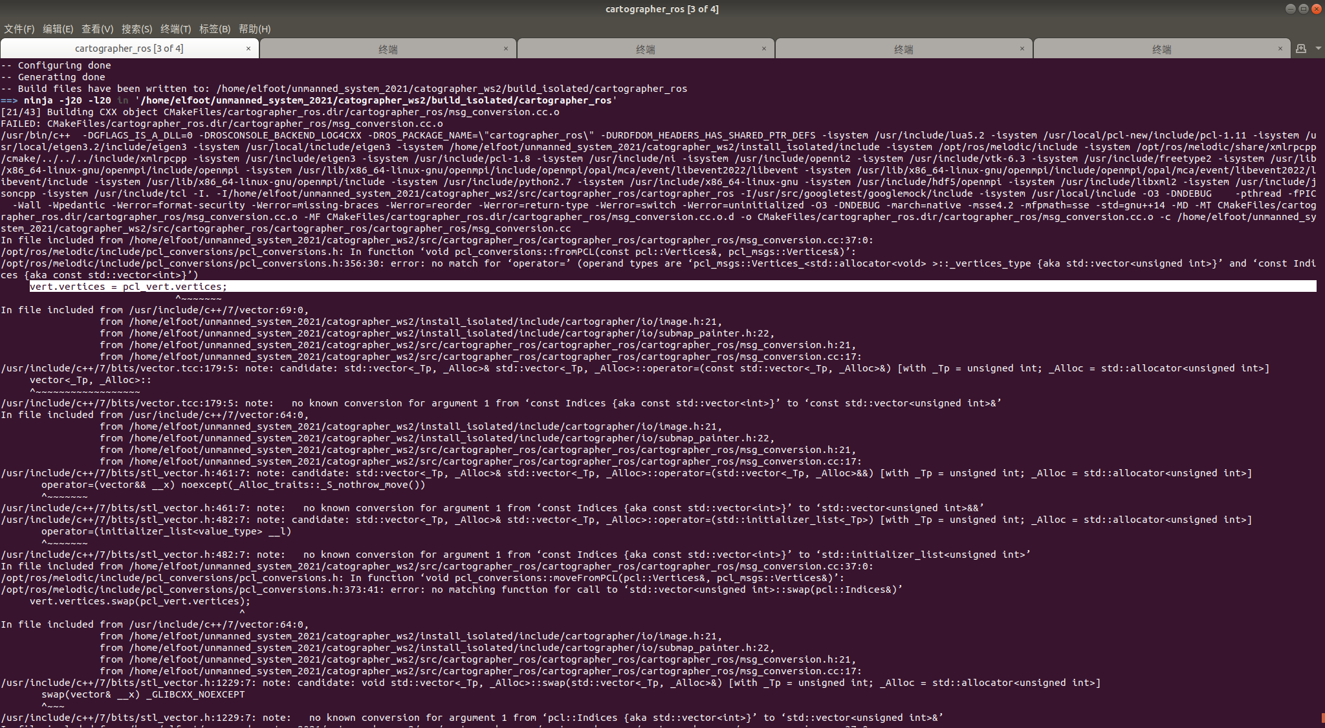Open the 查看(V) menu
1325x728 pixels.
97,29
